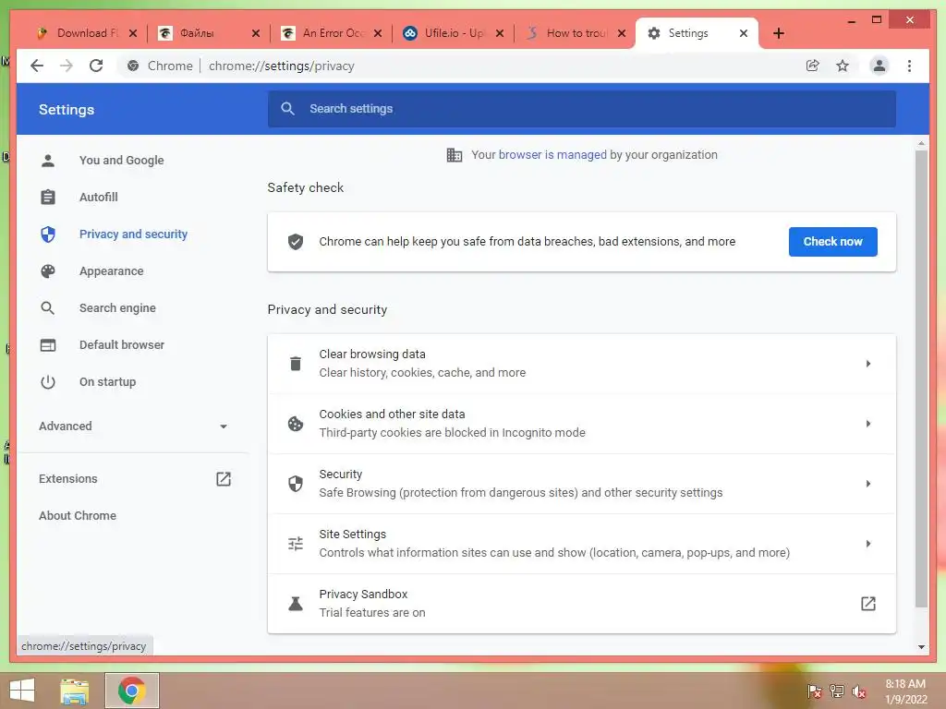
Task: Close the Файлы tab
Action: 256,33
